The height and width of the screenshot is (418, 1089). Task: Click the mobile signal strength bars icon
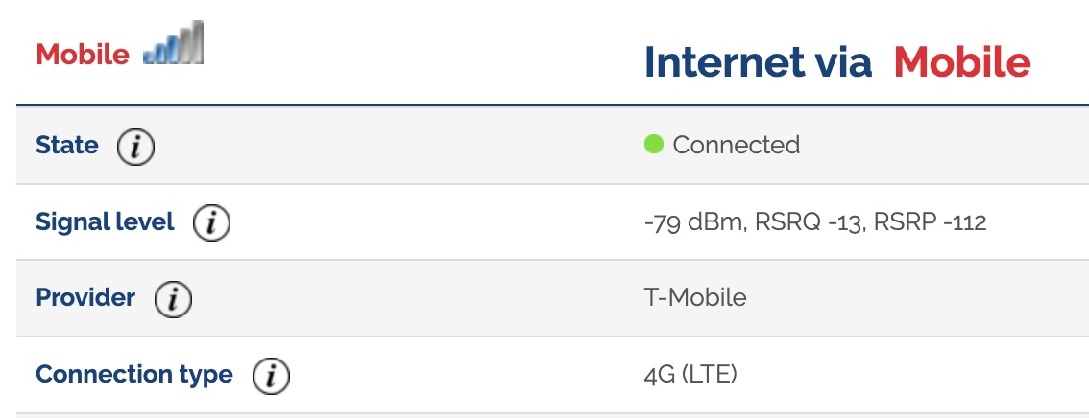pos(174,43)
